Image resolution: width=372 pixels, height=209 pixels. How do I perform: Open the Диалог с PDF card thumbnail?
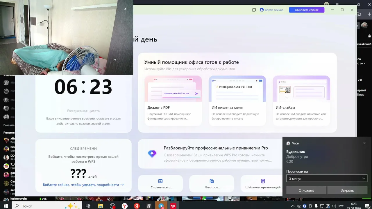tap(173, 89)
